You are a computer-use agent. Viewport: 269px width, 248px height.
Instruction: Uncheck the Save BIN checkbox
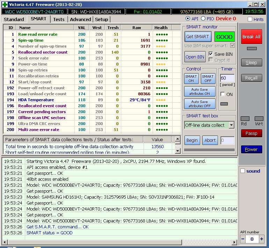point(211,54)
